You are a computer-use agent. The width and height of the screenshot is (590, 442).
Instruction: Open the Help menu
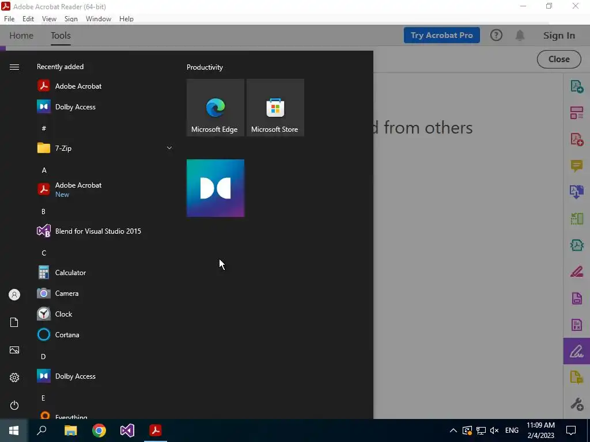(126, 19)
